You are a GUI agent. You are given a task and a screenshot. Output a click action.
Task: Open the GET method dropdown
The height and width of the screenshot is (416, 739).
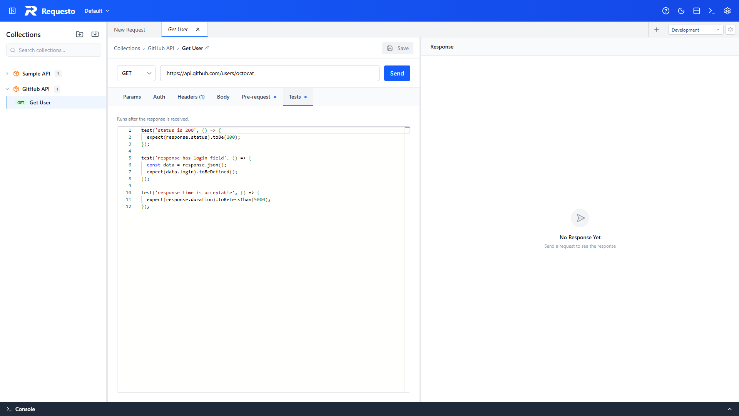136,73
